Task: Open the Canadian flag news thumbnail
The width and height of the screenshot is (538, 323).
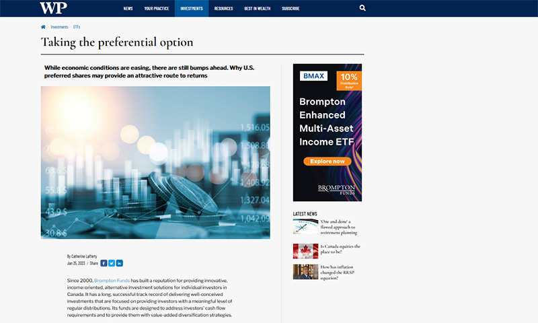Action: pyautogui.click(x=305, y=251)
